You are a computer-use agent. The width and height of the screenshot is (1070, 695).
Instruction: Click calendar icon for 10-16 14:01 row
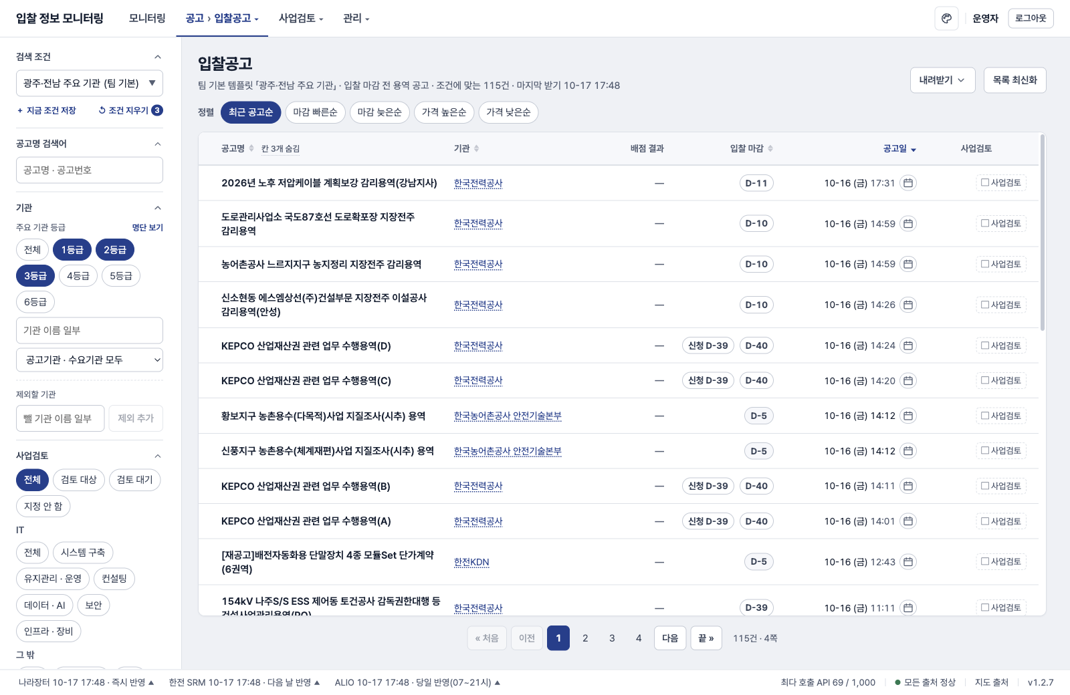pos(908,521)
